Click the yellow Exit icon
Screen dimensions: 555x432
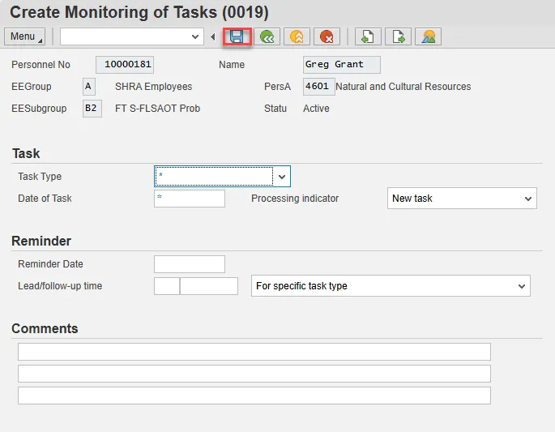tap(297, 36)
